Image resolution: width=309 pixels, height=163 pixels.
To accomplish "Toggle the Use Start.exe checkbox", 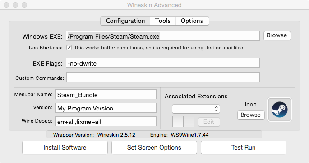I will pyautogui.click(x=69, y=48).
